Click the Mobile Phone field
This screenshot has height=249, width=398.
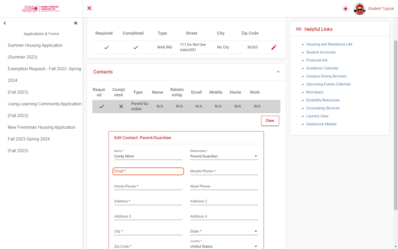coord(224,171)
